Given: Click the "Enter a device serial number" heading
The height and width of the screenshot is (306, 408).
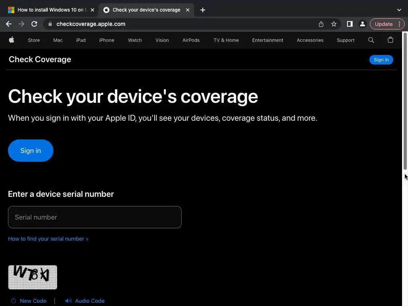Looking at the screenshot, I should [61, 194].
